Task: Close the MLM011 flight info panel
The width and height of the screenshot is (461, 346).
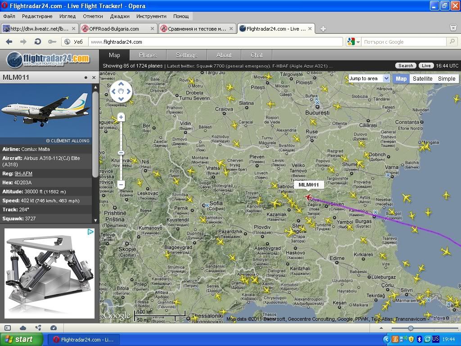Action: (94, 77)
